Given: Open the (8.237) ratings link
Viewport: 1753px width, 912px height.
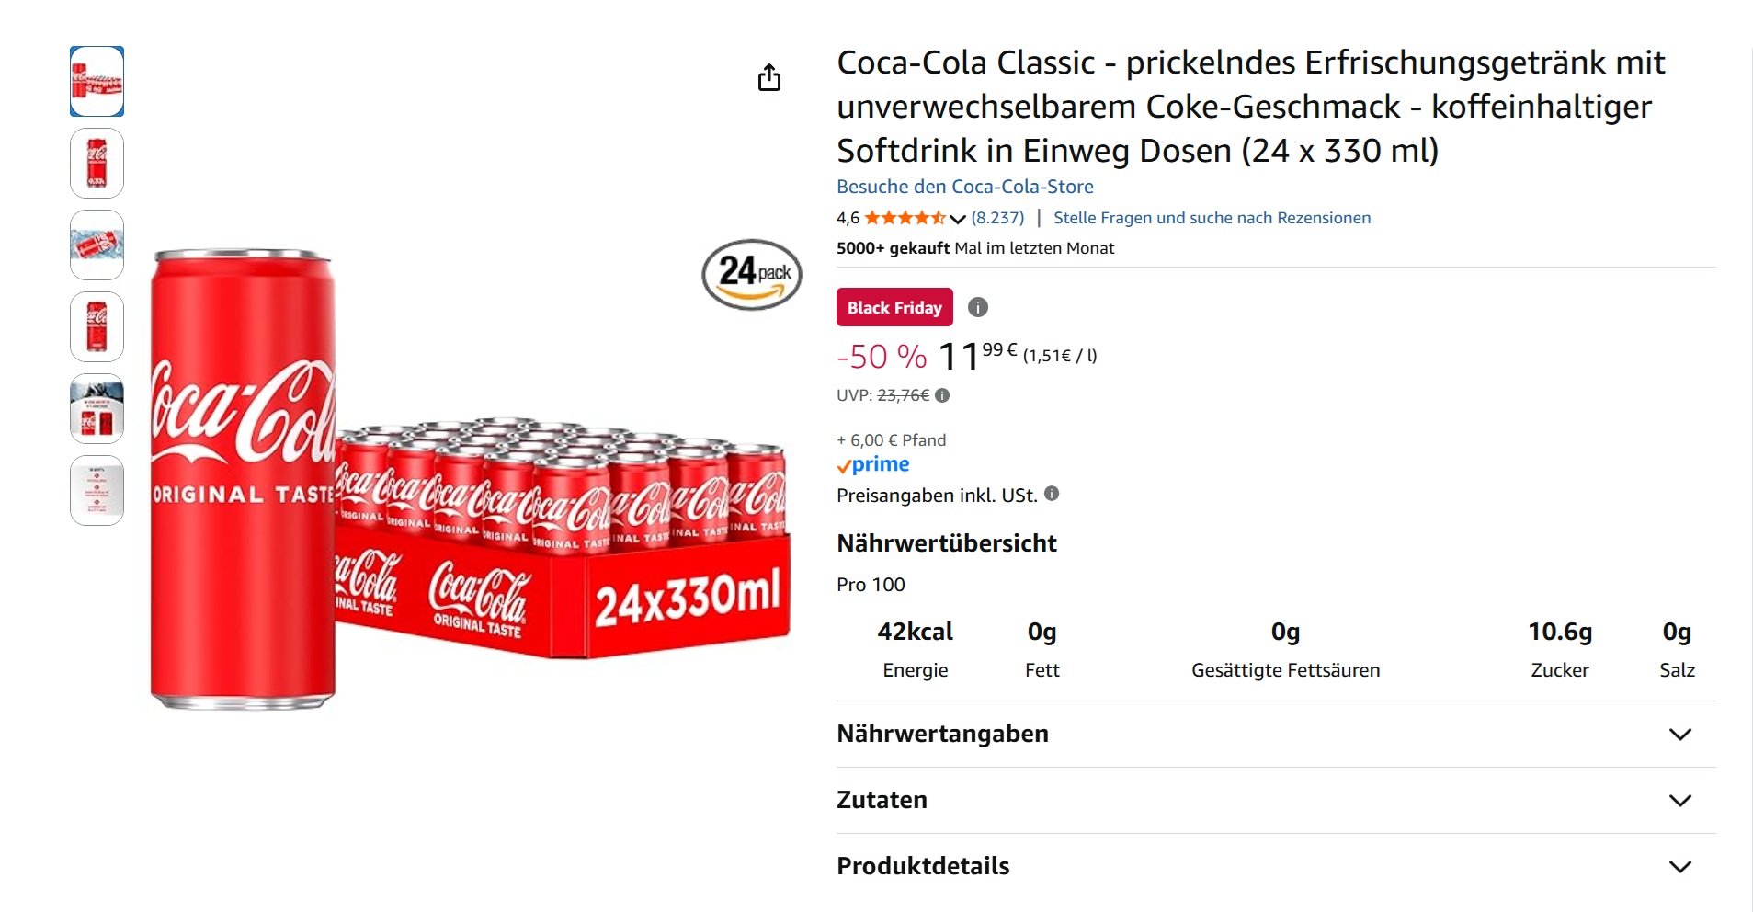Looking at the screenshot, I should 996,218.
